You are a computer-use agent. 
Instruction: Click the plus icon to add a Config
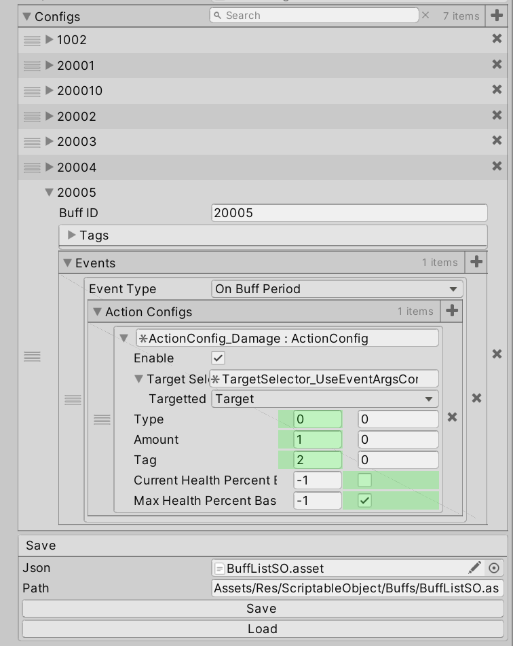click(x=497, y=16)
